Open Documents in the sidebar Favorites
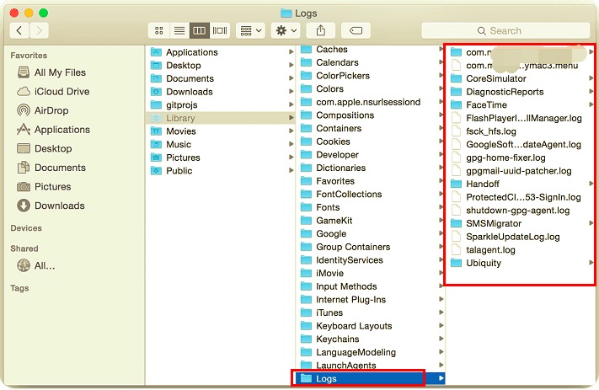The height and width of the screenshot is (390, 599). (x=51, y=168)
